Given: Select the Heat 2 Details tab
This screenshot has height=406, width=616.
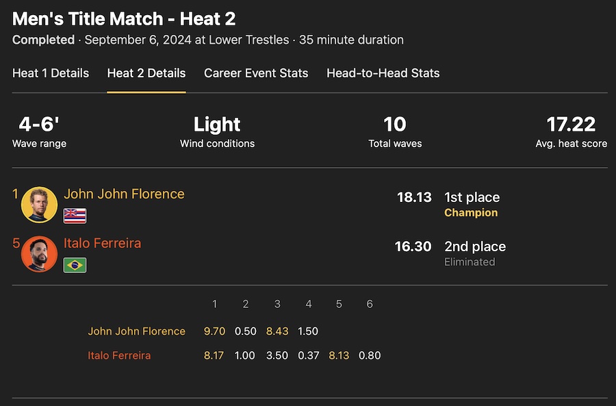Looking at the screenshot, I should (x=146, y=73).
